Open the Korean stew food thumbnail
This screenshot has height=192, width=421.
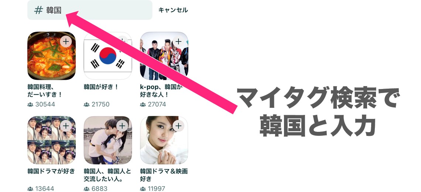coord(52,56)
